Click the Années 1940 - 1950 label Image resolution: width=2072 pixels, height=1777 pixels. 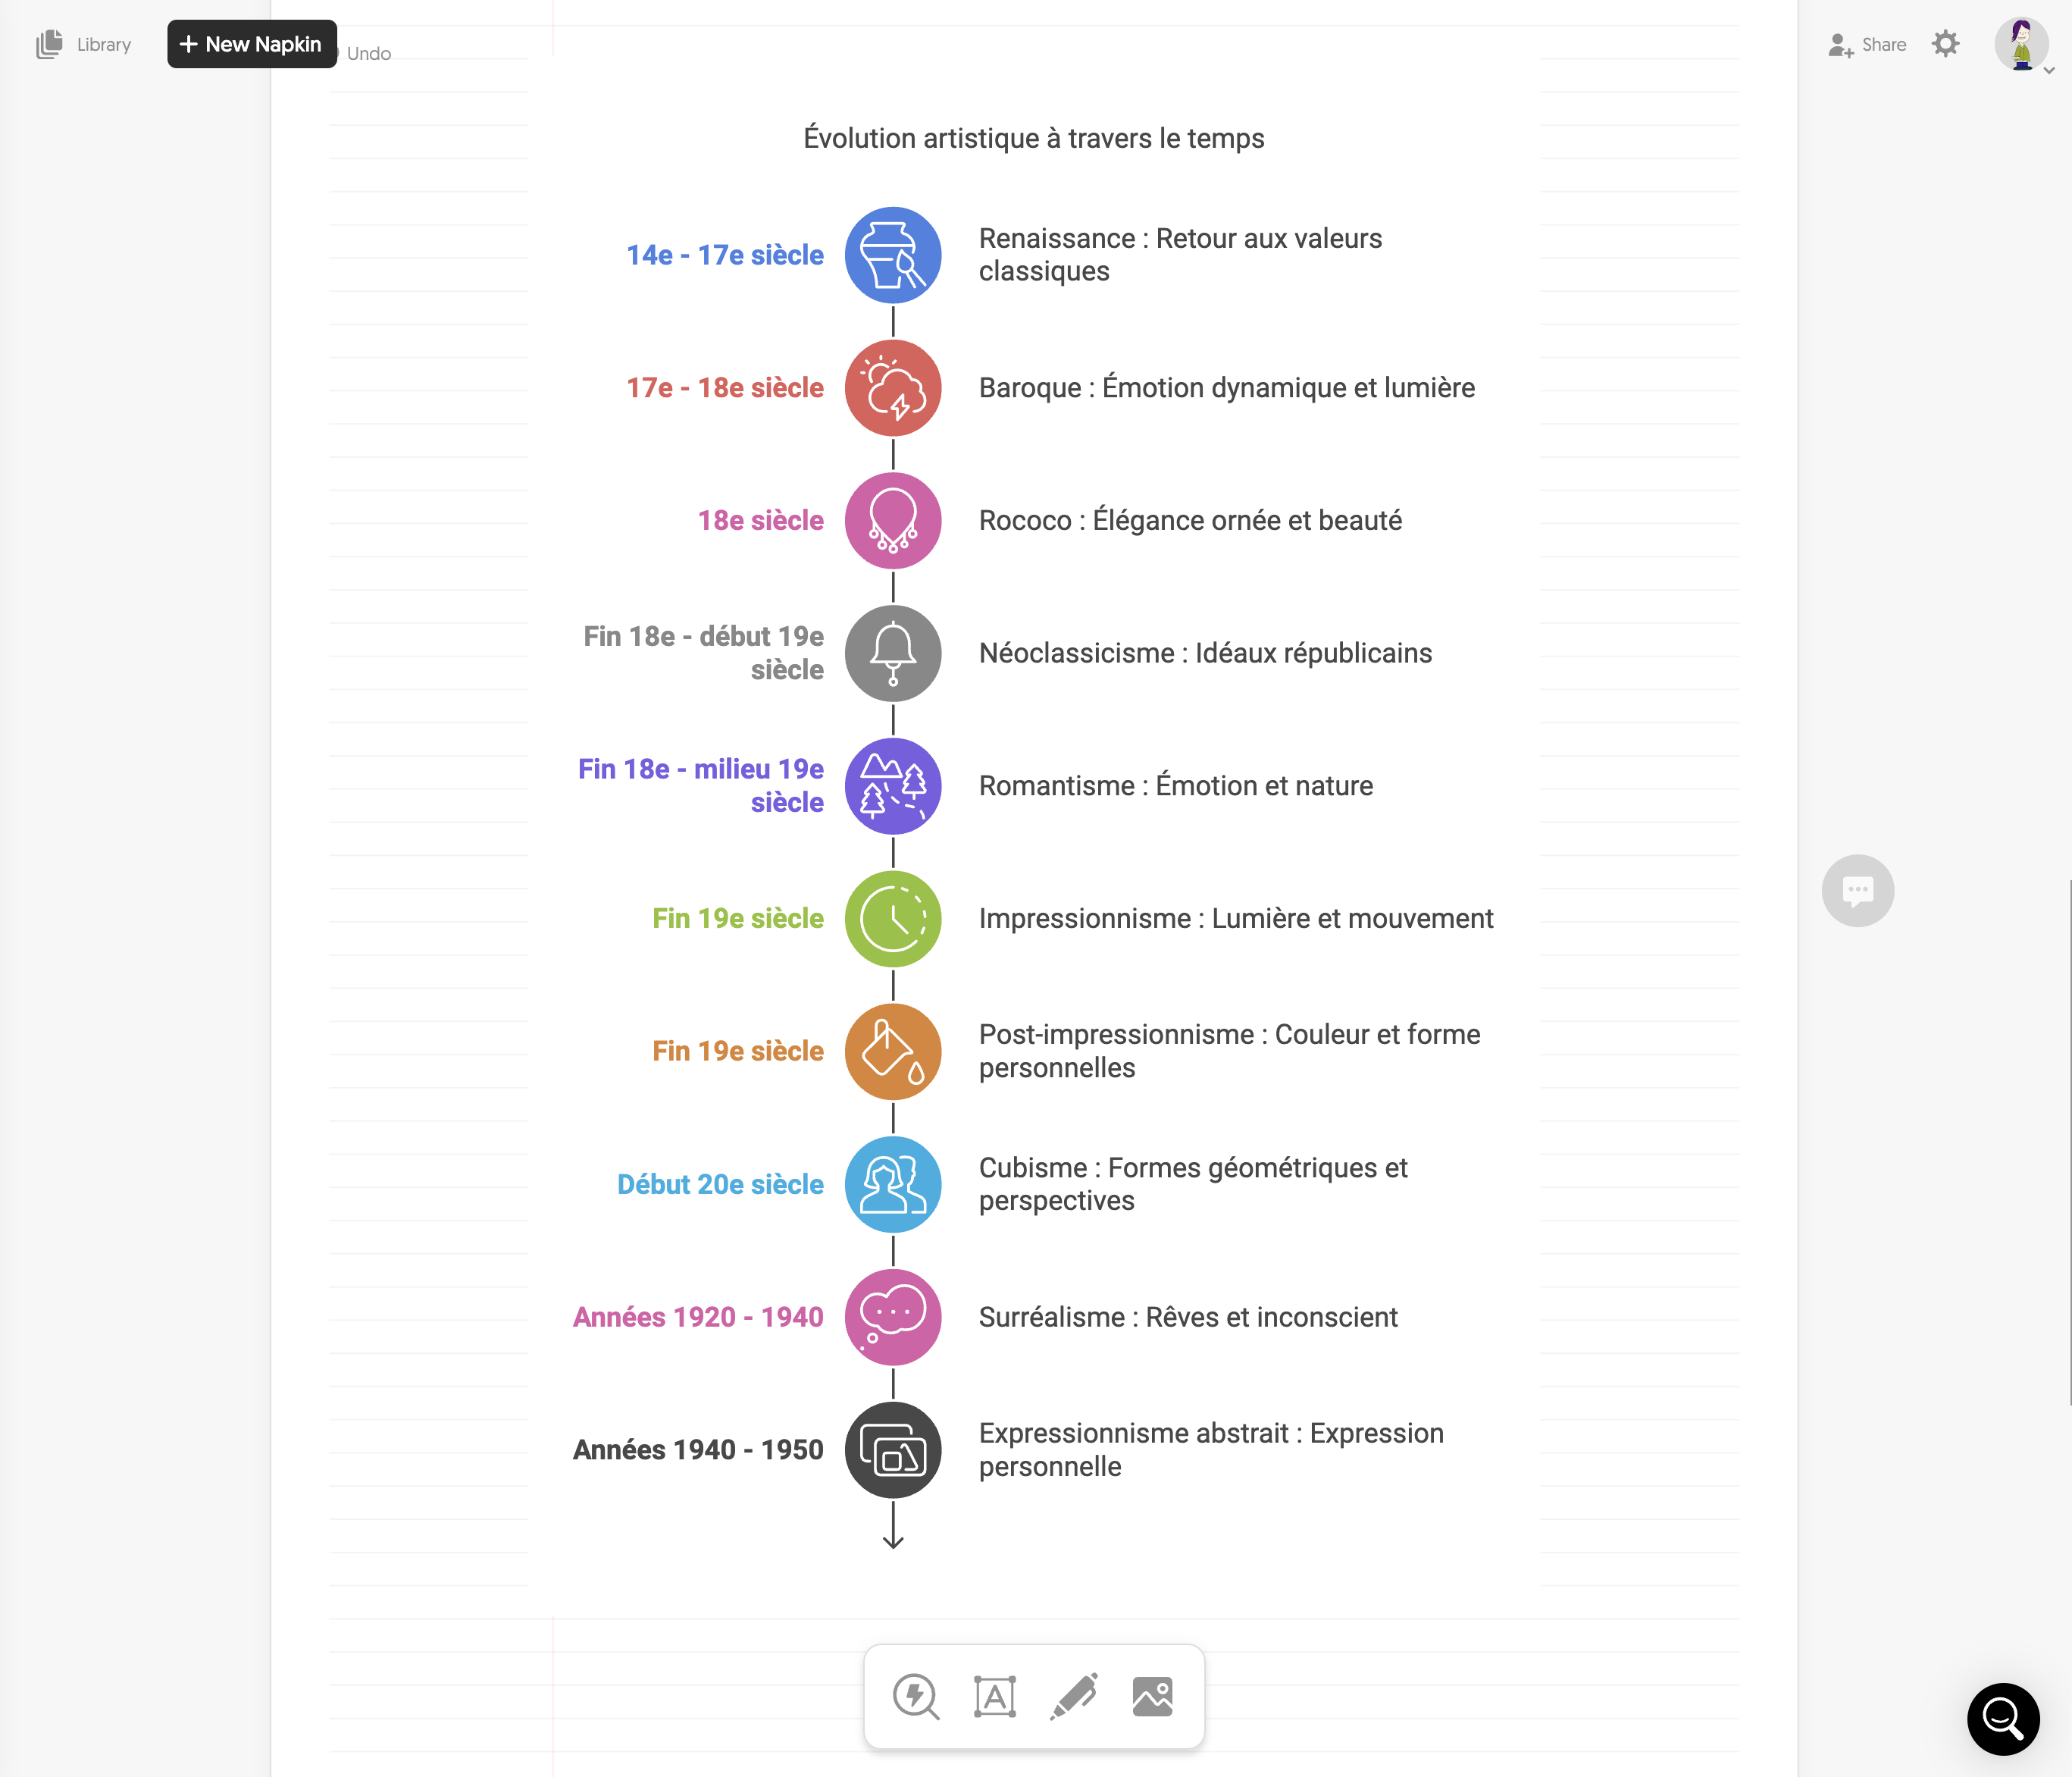pyautogui.click(x=698, y=1449)
